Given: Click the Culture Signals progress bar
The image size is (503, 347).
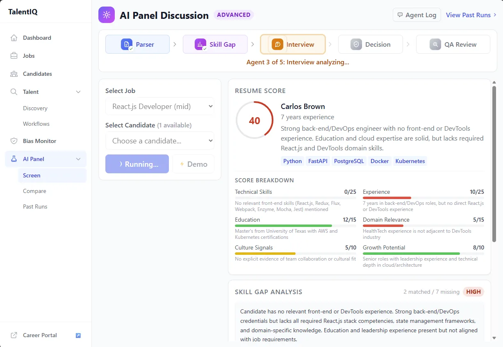Looking at the screenshot, I should pyautogui.click(x=296, y=254).
